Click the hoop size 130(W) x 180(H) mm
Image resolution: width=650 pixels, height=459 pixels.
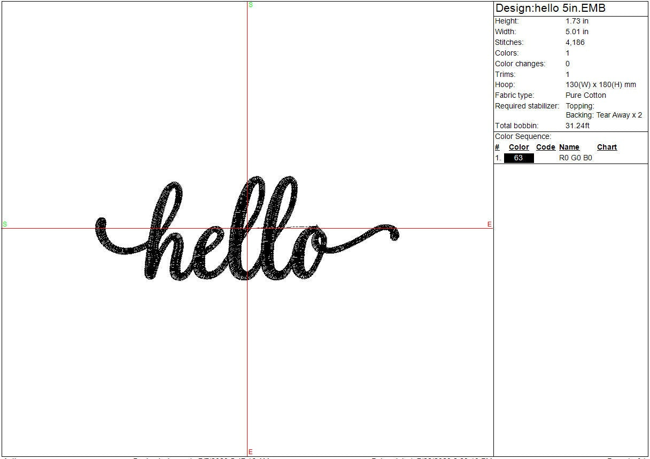click(x=601, y=85)
